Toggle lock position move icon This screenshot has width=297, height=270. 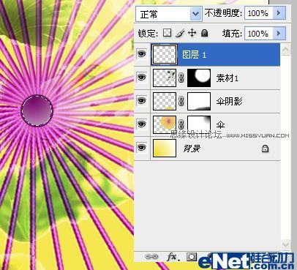coord(192,33)
